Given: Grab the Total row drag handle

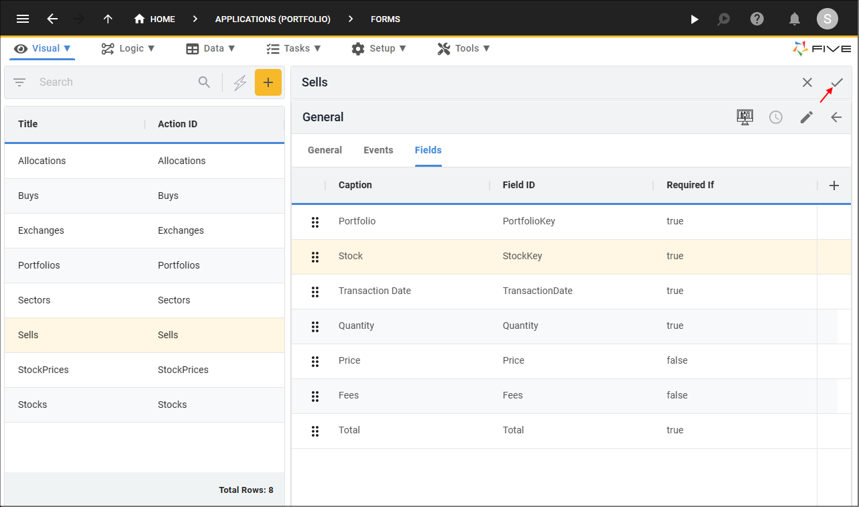Looking at the screenshot, I should point(315,431).
